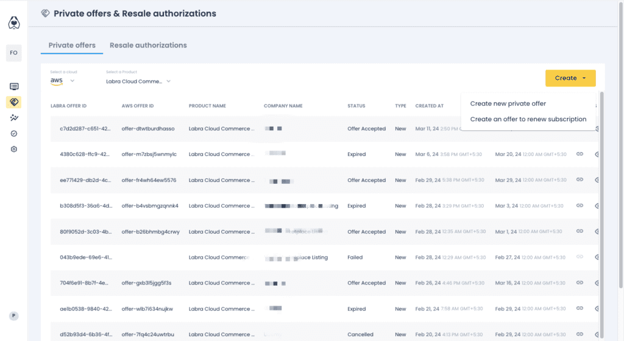Click the checkmark circle sidebar icon
The width and height of the screenshot is (624, 341).
click(x=14, y=133)
